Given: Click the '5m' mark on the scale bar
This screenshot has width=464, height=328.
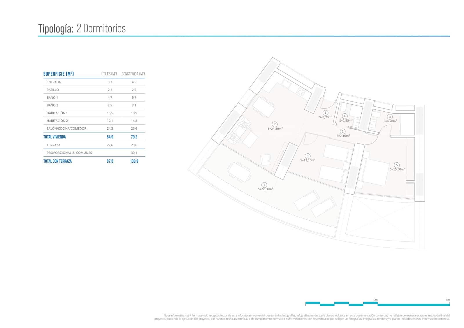Looking at the screenshot, I should coord(448,300).
